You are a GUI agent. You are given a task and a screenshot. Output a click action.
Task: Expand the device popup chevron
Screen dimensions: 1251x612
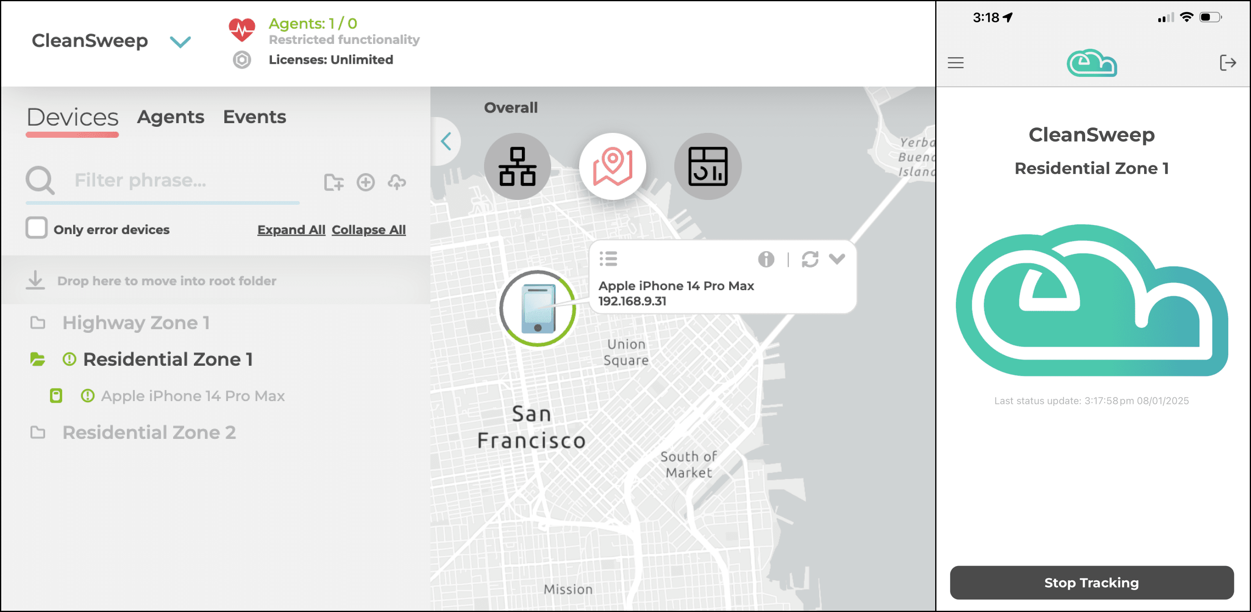[x=837, y=259]
